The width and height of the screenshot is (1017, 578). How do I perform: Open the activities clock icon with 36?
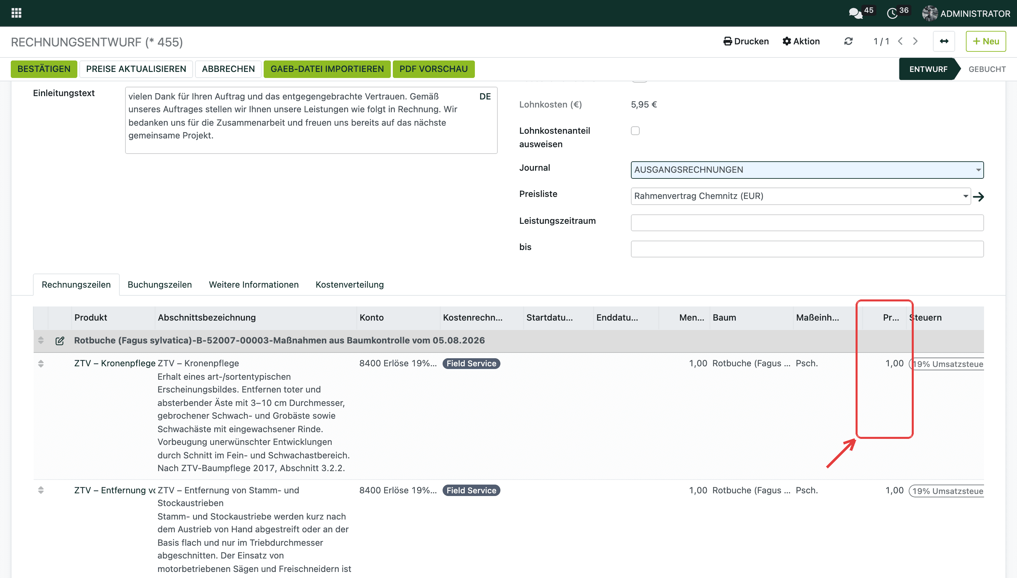coord(892,13)
